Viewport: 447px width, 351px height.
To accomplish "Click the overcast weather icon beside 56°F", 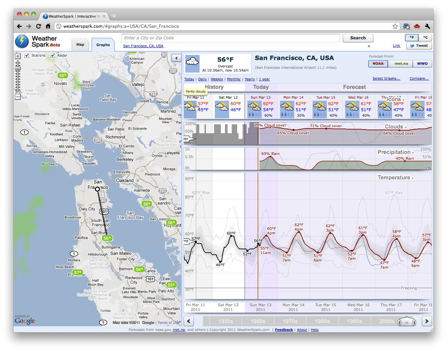I will click(x=192, y=63).
